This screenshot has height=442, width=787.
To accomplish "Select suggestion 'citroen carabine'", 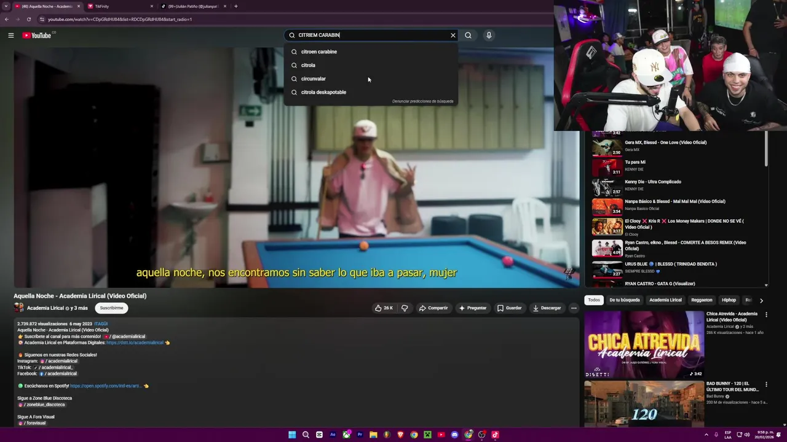I will point(370,52).
